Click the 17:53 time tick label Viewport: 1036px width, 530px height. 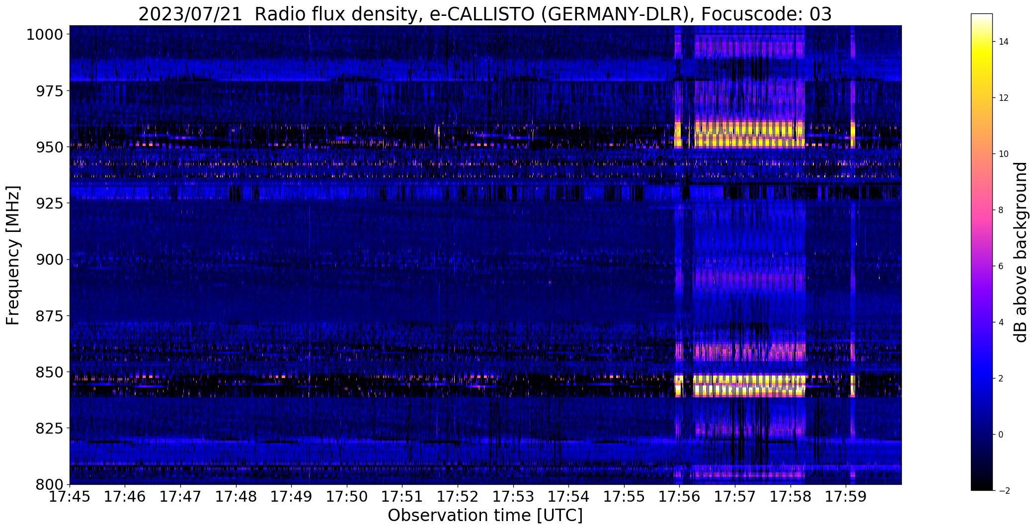coord(513,496)
